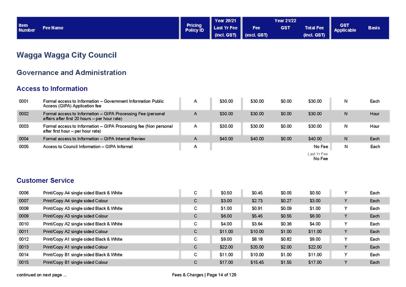The width and height of the screenshot is (406, 287).
Task: Click the $9.00 total fee for item 0012
Action: coord(315,239)
